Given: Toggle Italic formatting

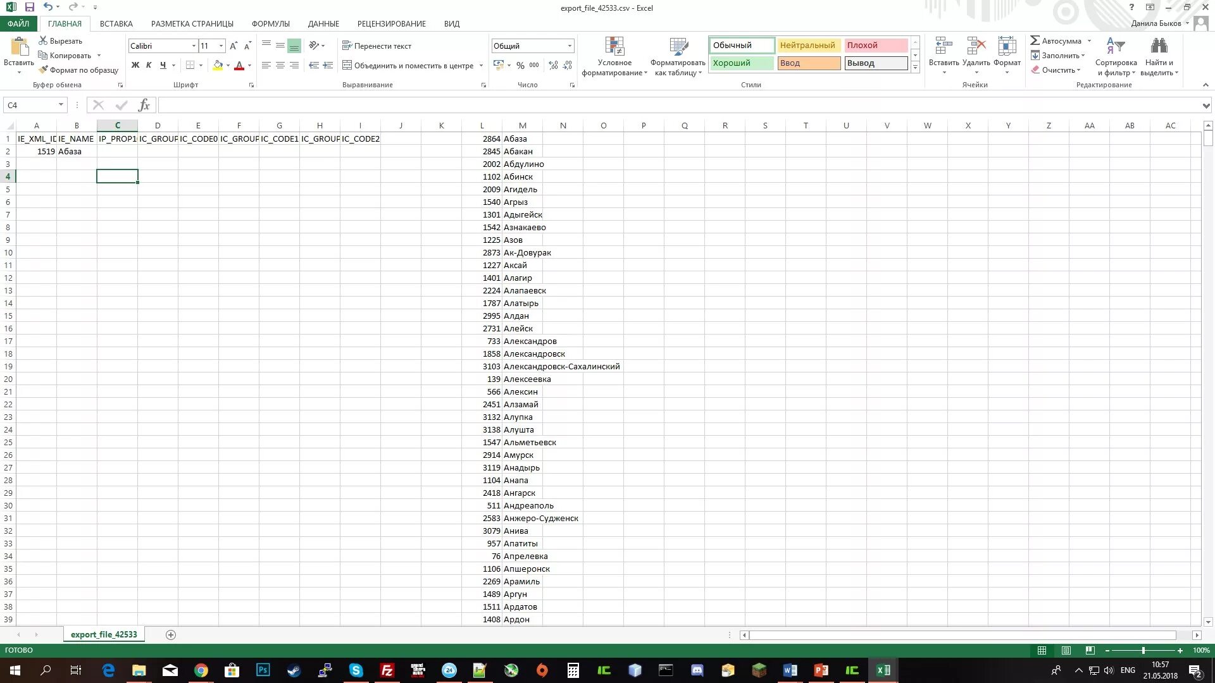Looking at the screenshot, I should tap(149, 65).
